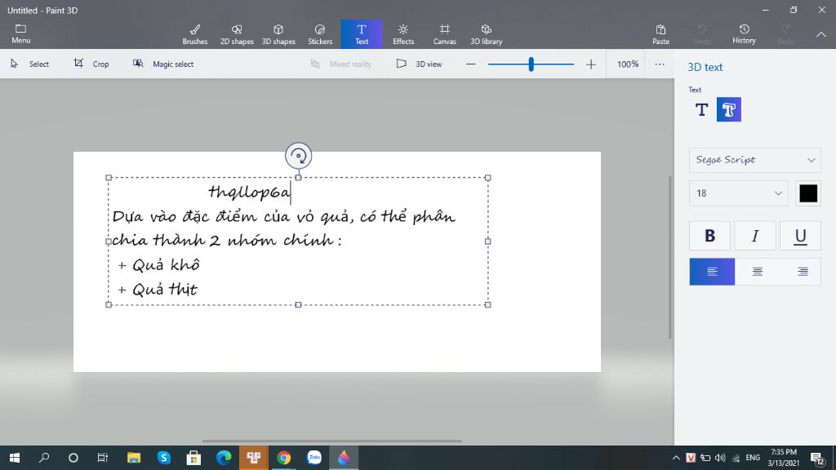Viewport: 836px width, 470px height.
Task: Open the History panel
Action: (x=744, y=34)
